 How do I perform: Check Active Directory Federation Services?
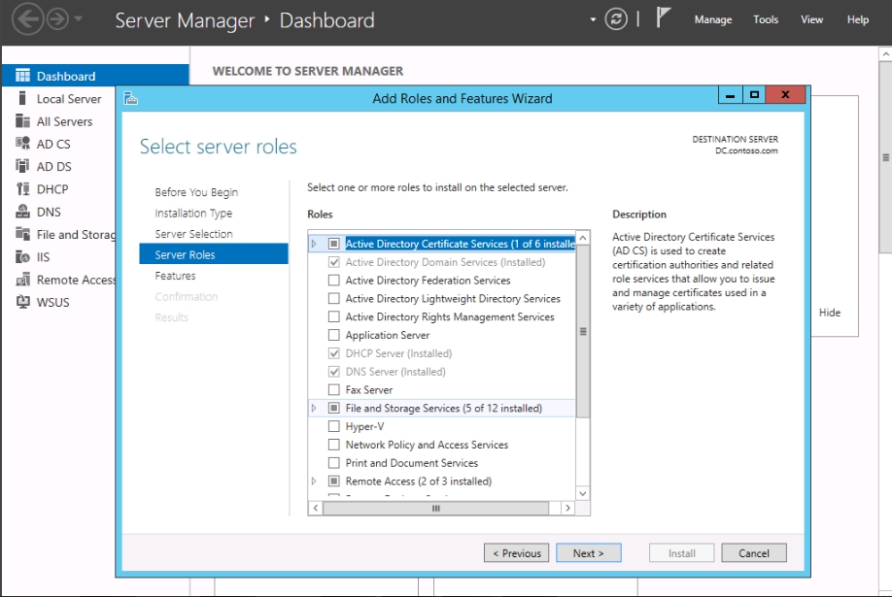click(334, 281)
